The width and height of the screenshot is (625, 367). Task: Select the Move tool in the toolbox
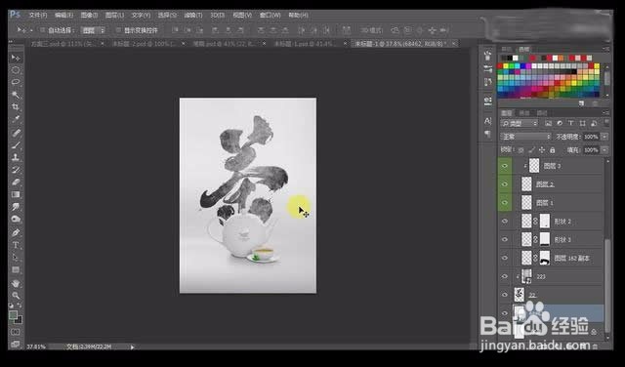coord(16,59)
